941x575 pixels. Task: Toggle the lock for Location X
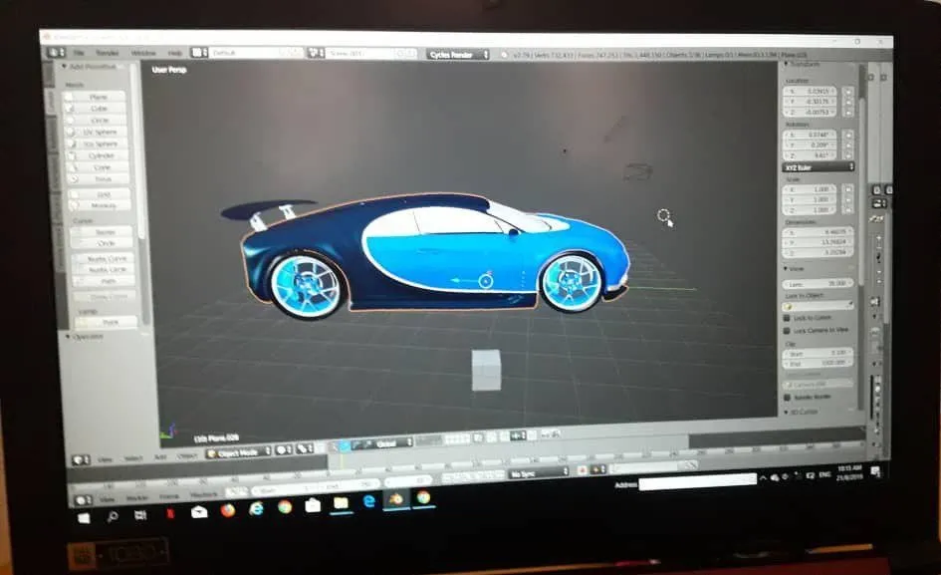(x=848, y=92)
